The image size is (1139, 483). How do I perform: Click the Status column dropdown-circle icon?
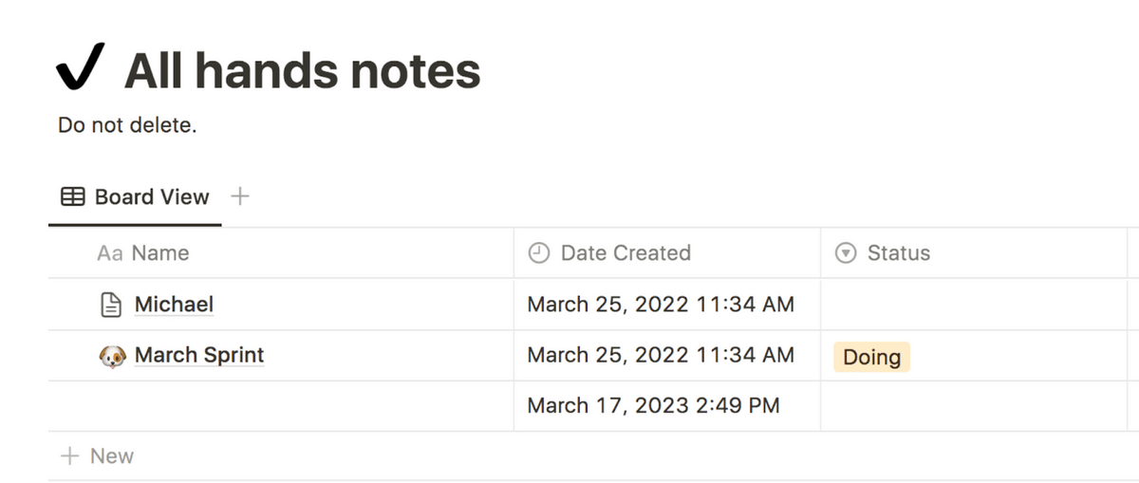click(845, 253)
